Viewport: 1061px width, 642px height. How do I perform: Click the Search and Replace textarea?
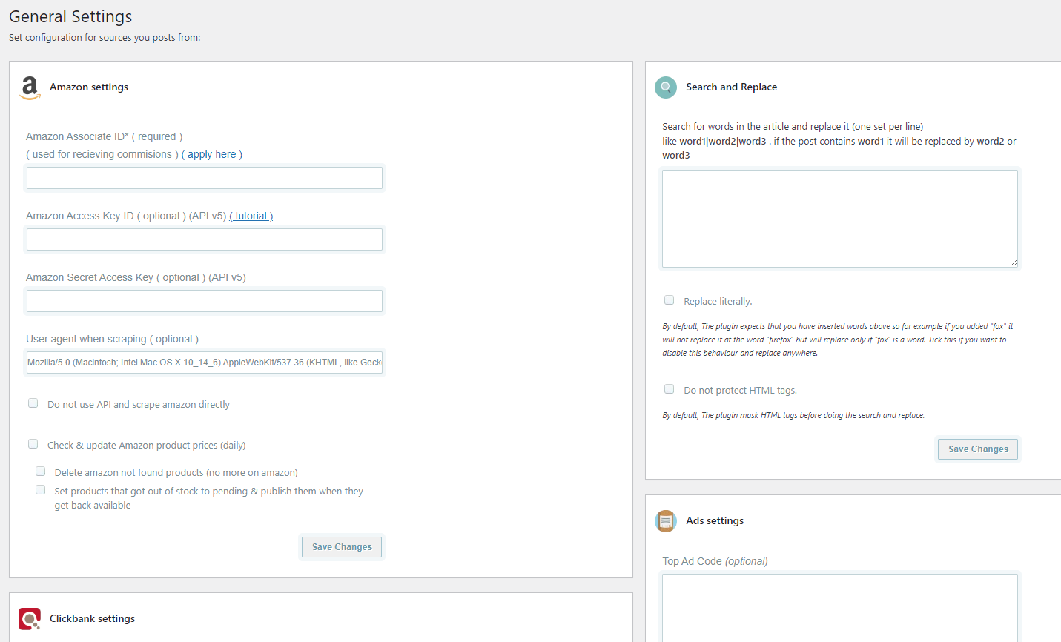839,219
